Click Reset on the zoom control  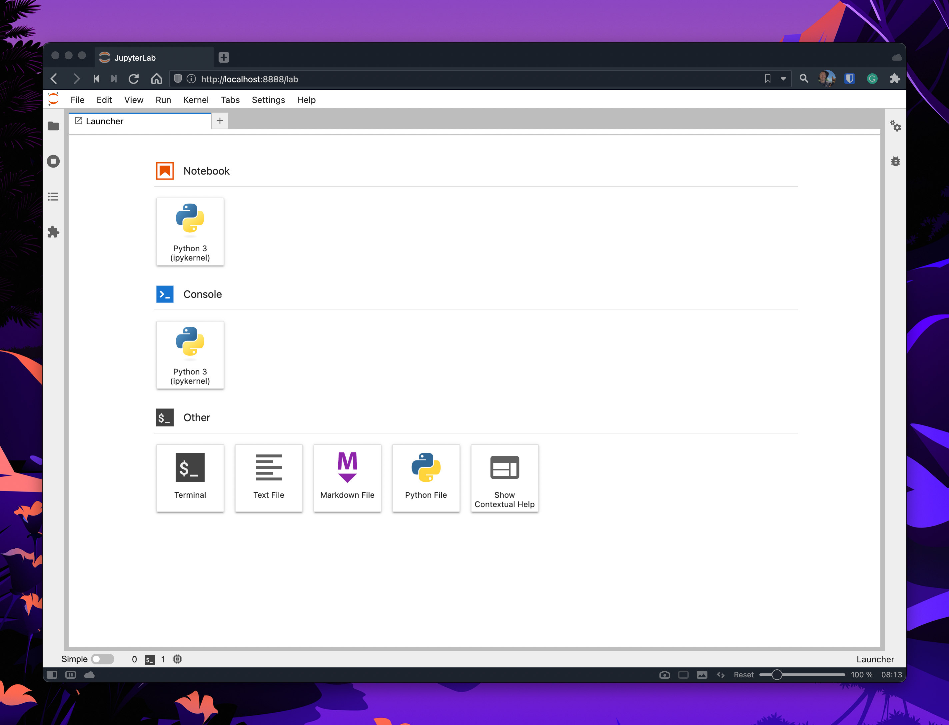[744, 674]
